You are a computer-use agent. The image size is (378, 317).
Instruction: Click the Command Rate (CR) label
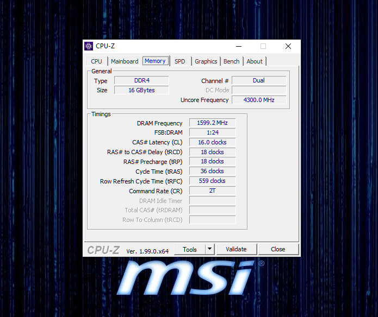pos(156,191)
